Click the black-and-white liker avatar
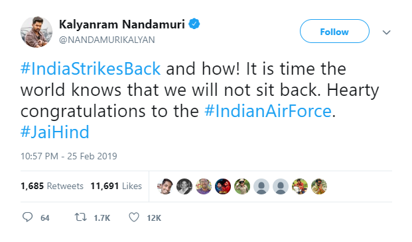 click(184, 186)
